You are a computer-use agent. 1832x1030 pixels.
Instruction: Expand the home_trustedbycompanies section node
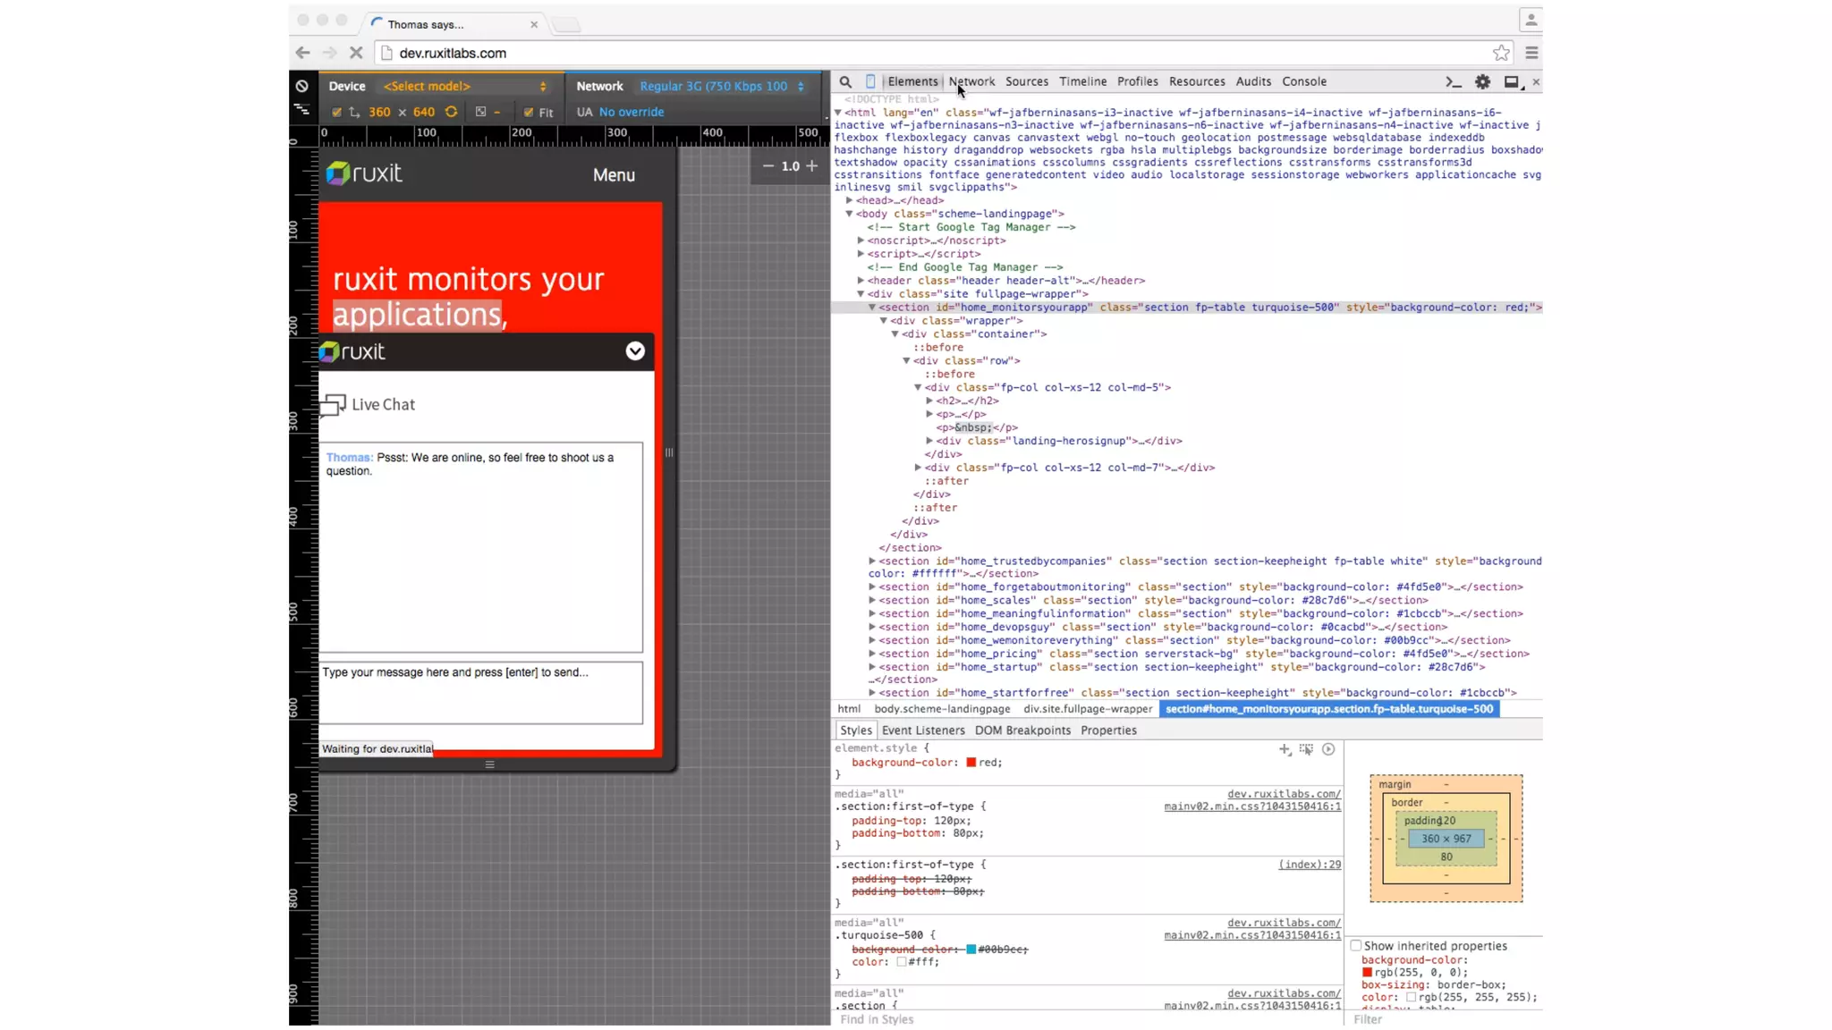coord(872,561)
